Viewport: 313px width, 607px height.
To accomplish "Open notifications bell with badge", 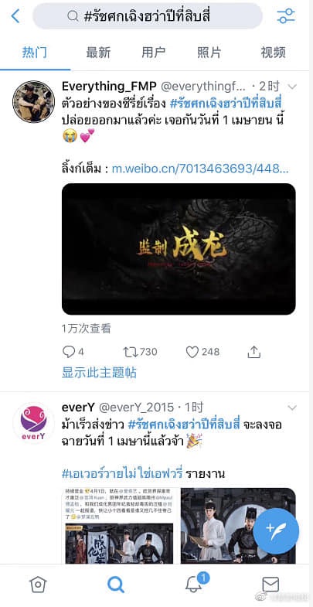I will tap(196, 583).
